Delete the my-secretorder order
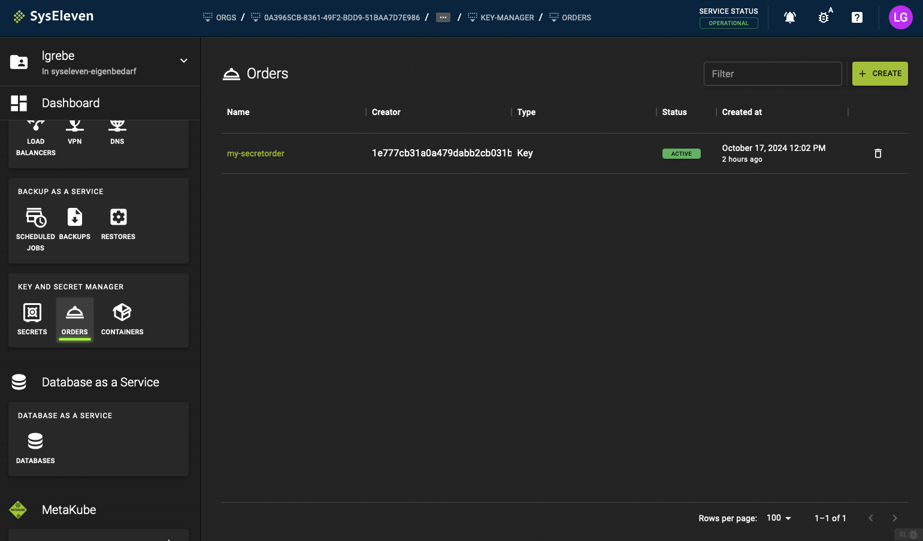 click(878, 153)
